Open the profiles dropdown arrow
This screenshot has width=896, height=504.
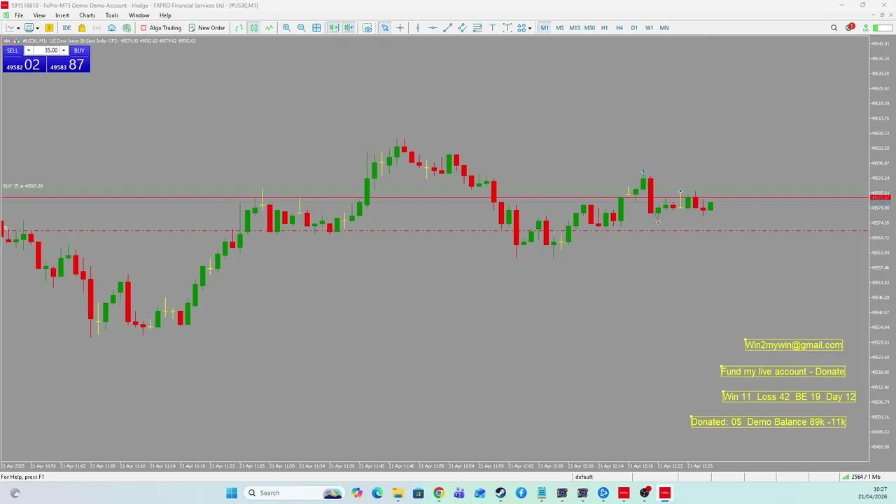(x=38, y=28)
